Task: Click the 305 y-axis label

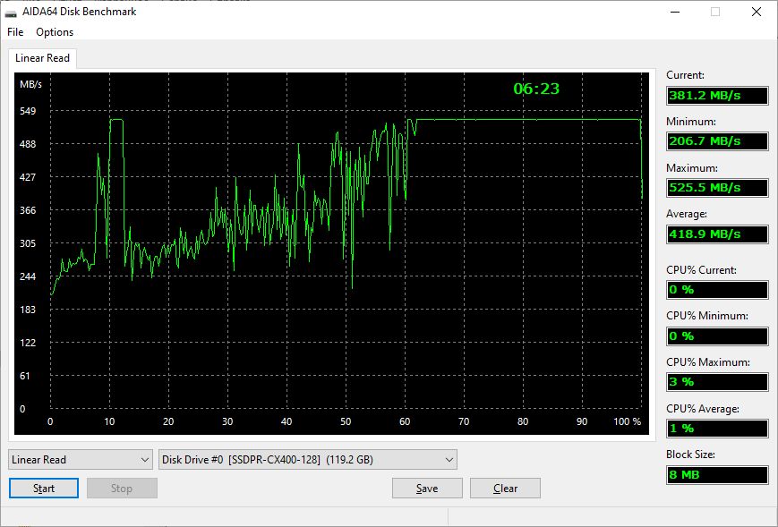Action: click(x=28, y=243)
